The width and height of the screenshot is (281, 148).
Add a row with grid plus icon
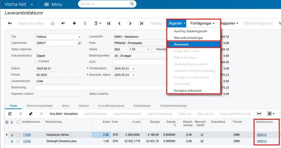pos(20,114)
